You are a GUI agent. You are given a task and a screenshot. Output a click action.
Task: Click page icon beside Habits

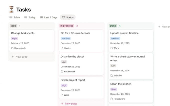[x=62, y=48]
